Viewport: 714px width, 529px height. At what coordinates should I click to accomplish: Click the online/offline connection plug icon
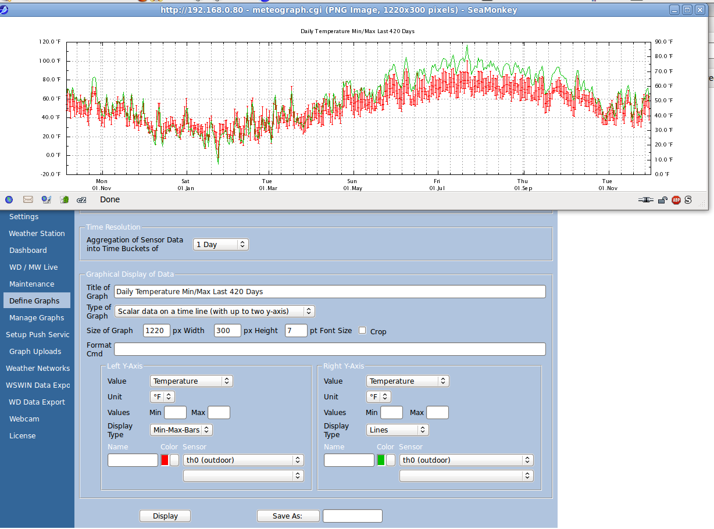645,200
